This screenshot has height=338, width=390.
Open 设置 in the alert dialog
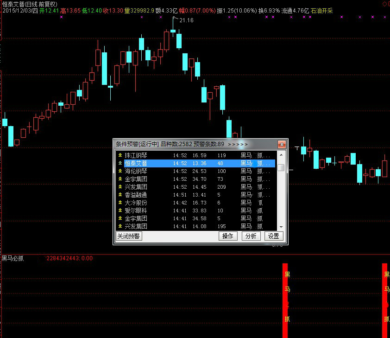(x=273, y=236)
